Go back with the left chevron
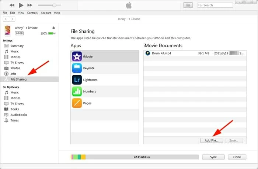This screenshot has height=169, width=258. tap(6, 19)
